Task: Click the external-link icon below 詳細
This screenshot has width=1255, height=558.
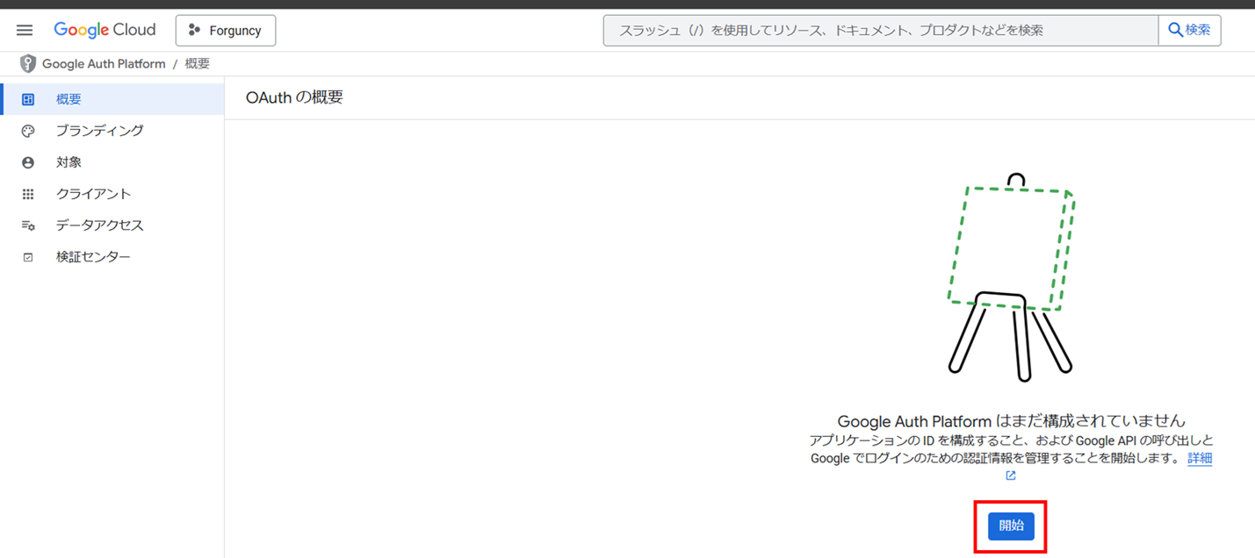Action: 1011,476
